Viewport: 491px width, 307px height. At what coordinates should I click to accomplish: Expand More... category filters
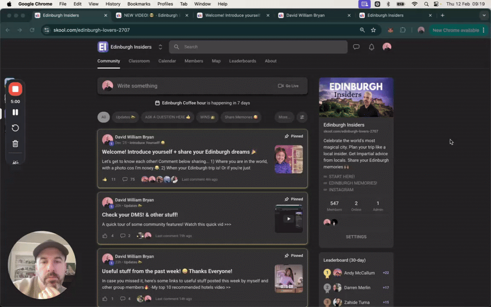pos(284,117)
